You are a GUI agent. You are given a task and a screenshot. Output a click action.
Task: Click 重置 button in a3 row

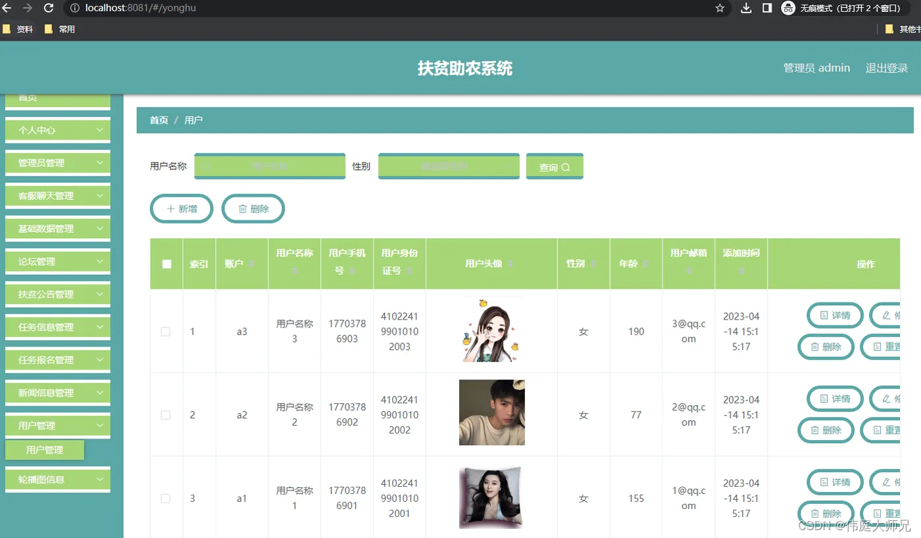coord(882,347)
